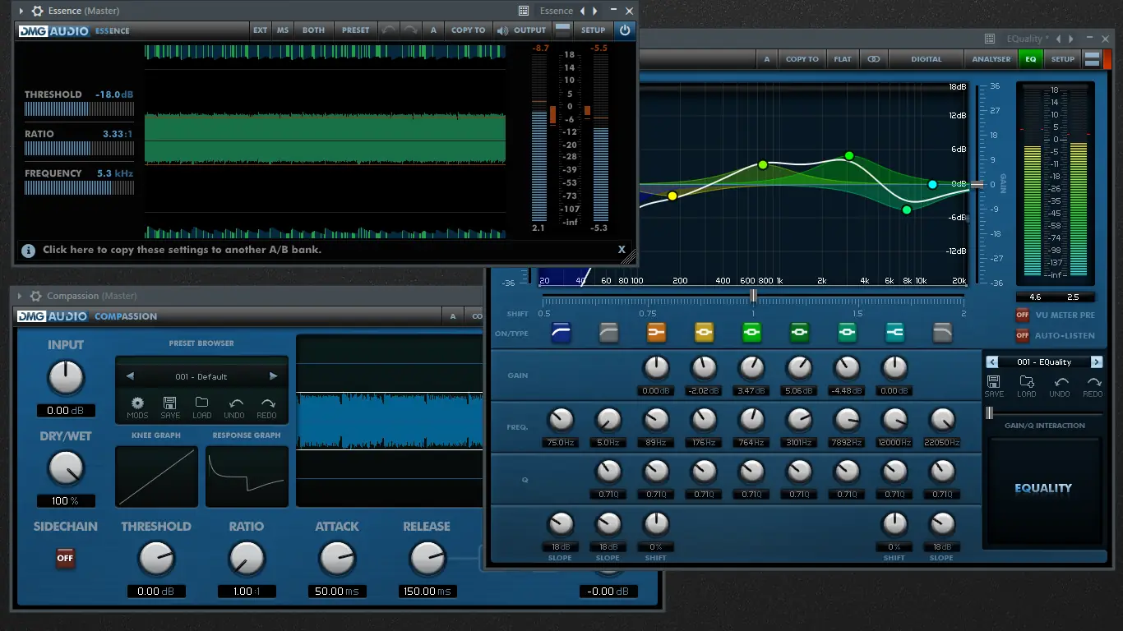Go to next preset after 001 - EQuality
Viewport: 1123px width, 631px height.
1097,362
